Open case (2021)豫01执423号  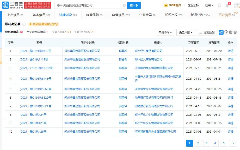33,123
